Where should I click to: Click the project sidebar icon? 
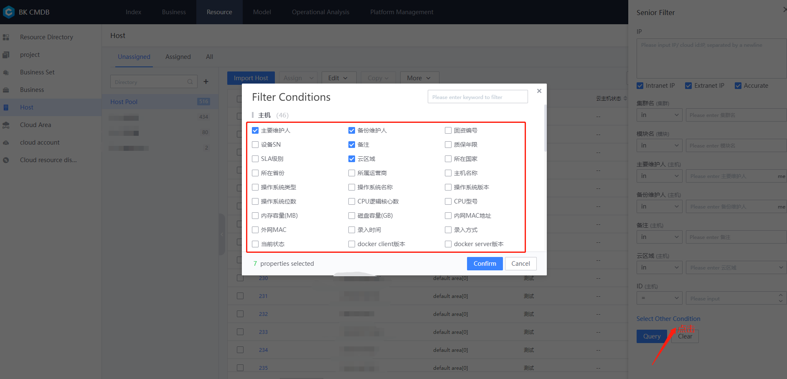tap(6, 55)
